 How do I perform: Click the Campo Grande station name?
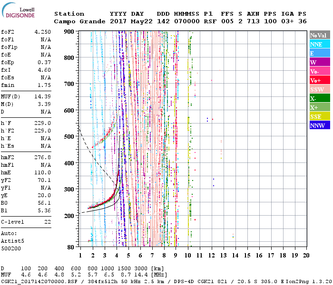coord(76,21)
